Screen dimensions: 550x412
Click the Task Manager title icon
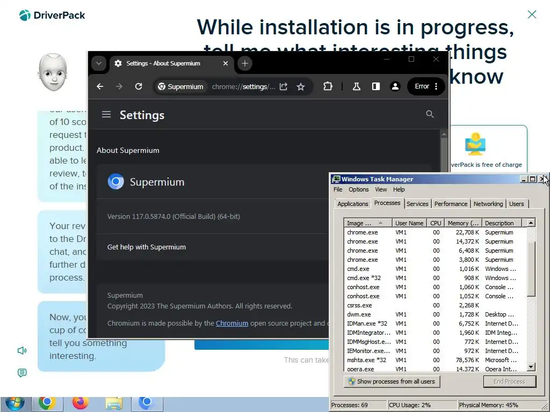pyautogui.click(x=336, y=179)
